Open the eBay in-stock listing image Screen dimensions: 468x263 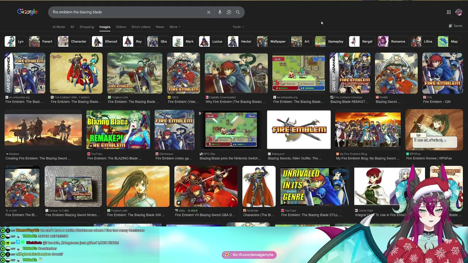[206, 186]
